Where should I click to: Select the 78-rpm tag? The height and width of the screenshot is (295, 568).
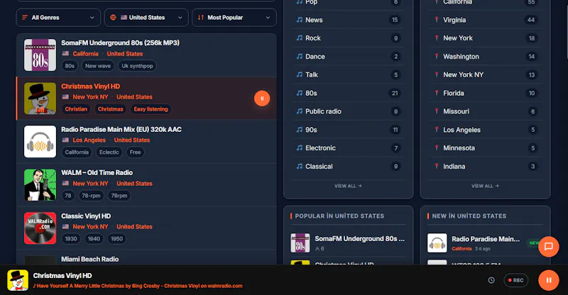[x=91, y=196]
